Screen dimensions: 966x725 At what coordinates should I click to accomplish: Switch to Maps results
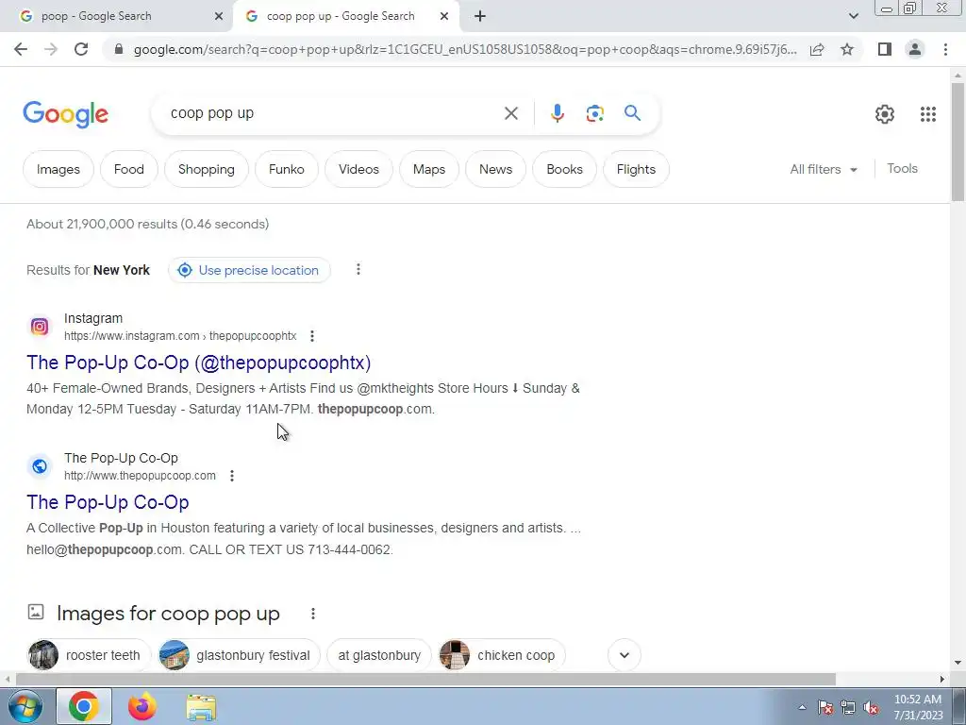click(x=429, y=169)
